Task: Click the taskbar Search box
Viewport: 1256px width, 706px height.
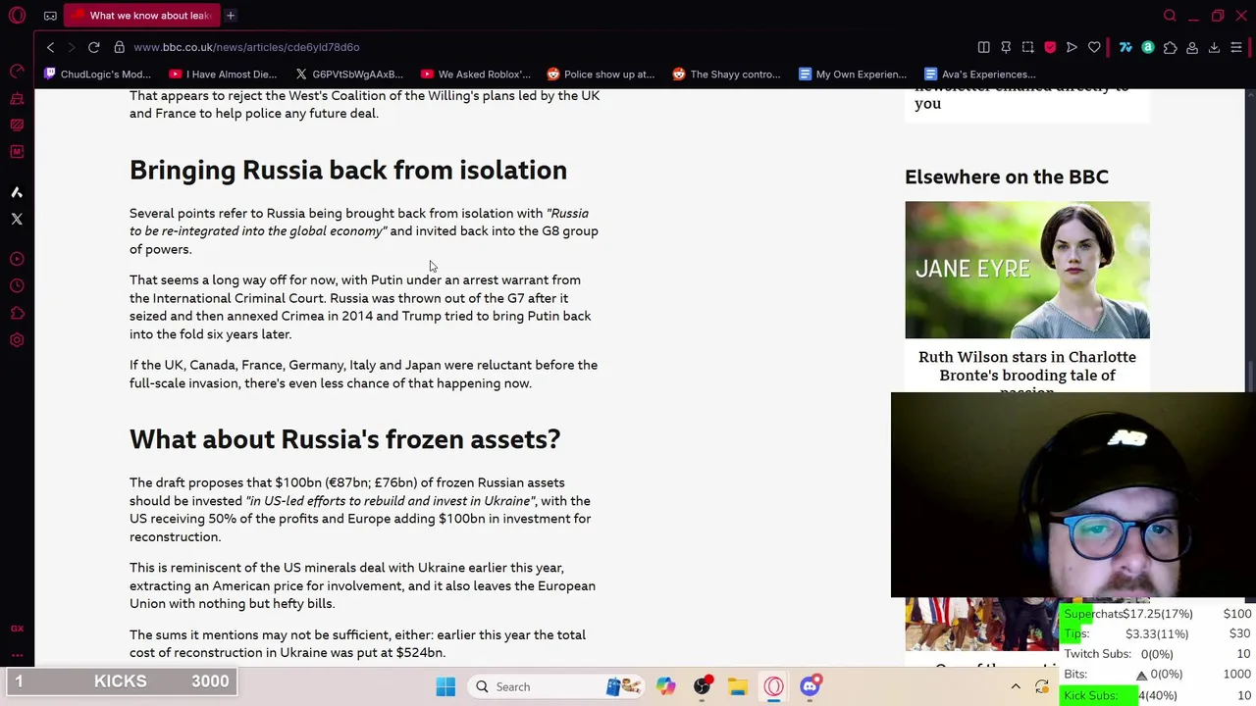Action: click(x=554, y=687)
